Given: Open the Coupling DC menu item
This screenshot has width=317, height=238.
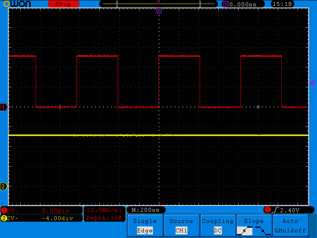Looking at the screenshot, I should pyautogui.click(x=218, y=225).
